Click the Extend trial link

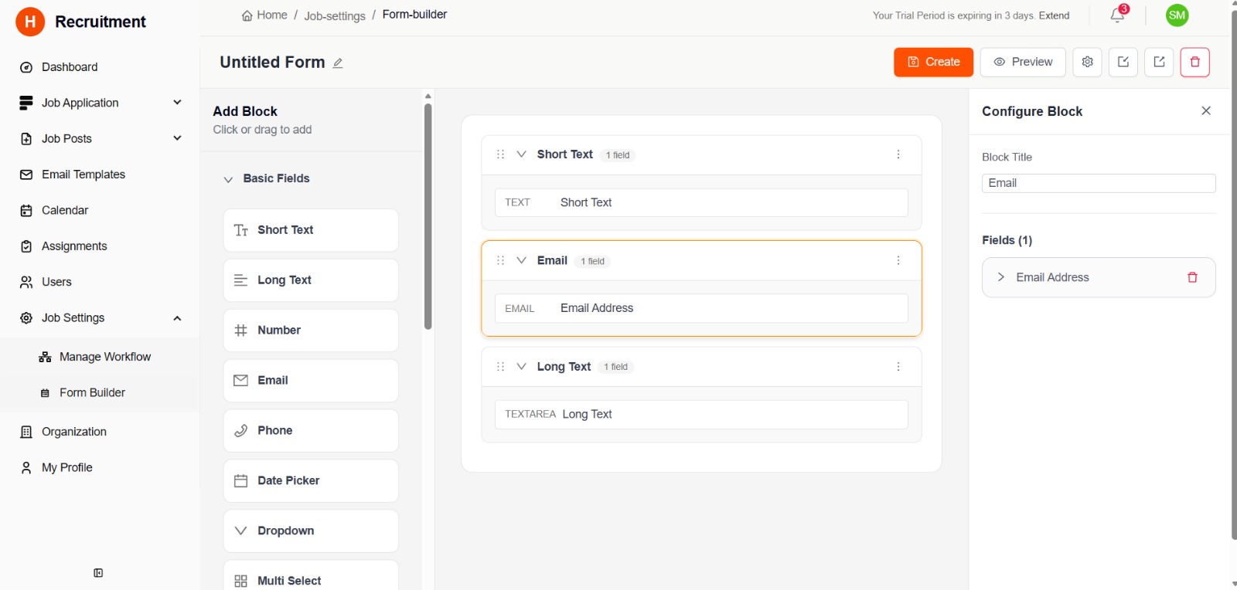[1054, 15]
